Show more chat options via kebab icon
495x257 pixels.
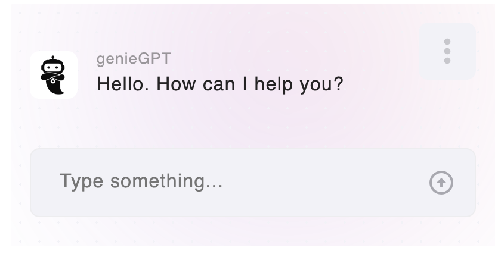[x=447, y=51]
